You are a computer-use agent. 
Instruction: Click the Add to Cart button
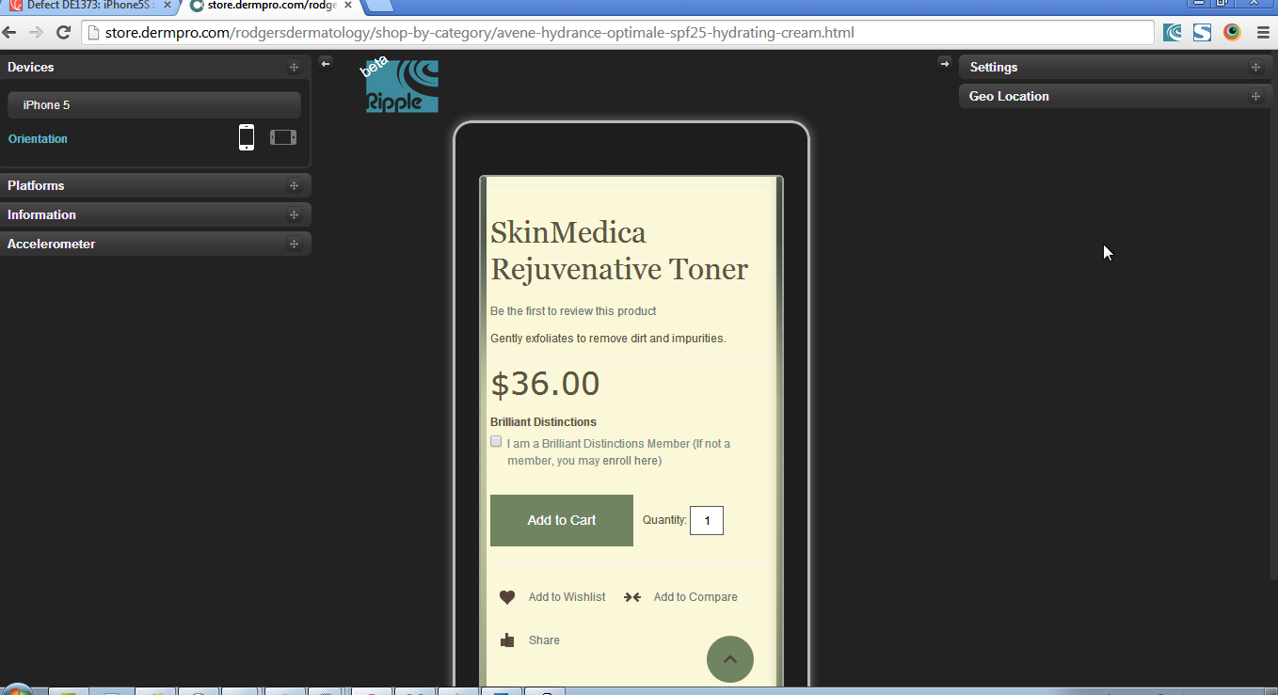(562, 520)
